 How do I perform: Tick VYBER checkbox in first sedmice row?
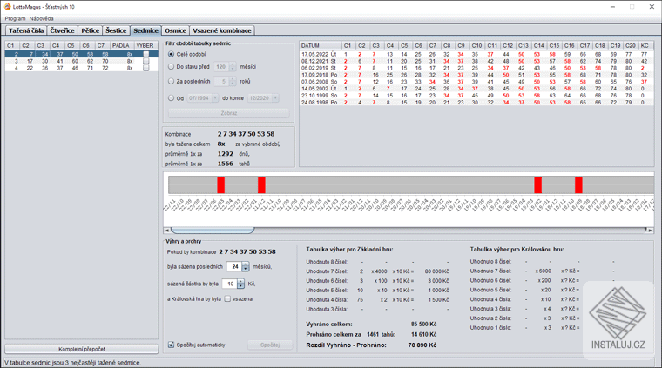pyautogui.click(x=146, y=54)
